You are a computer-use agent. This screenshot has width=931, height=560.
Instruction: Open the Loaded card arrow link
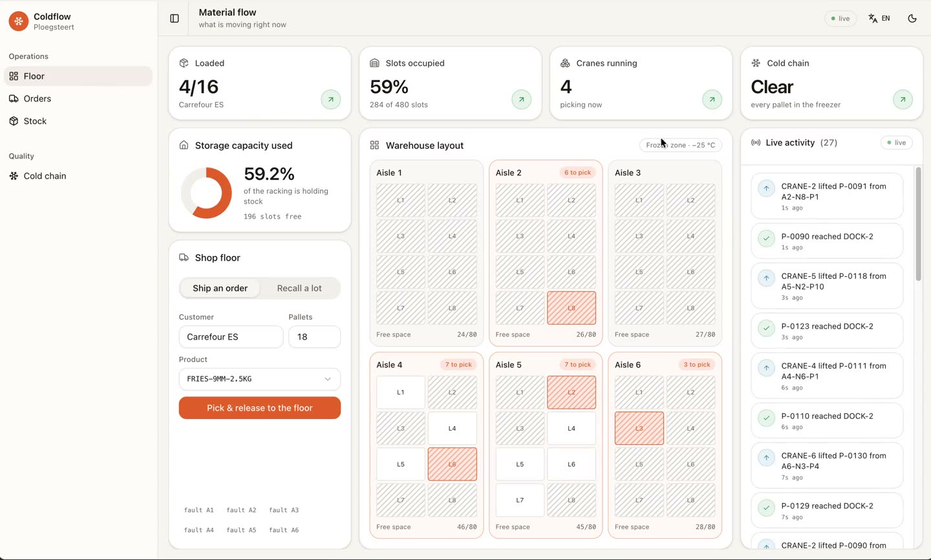point(331,100)
